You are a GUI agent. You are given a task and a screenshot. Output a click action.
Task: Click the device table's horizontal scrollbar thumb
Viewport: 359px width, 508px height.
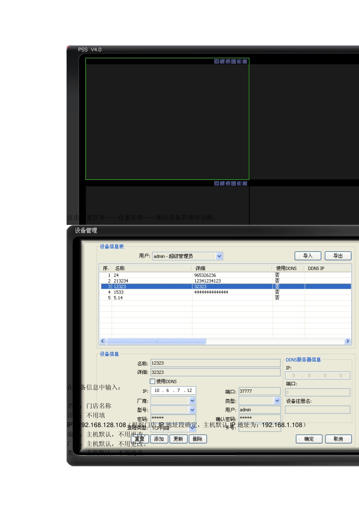point(156,341)
